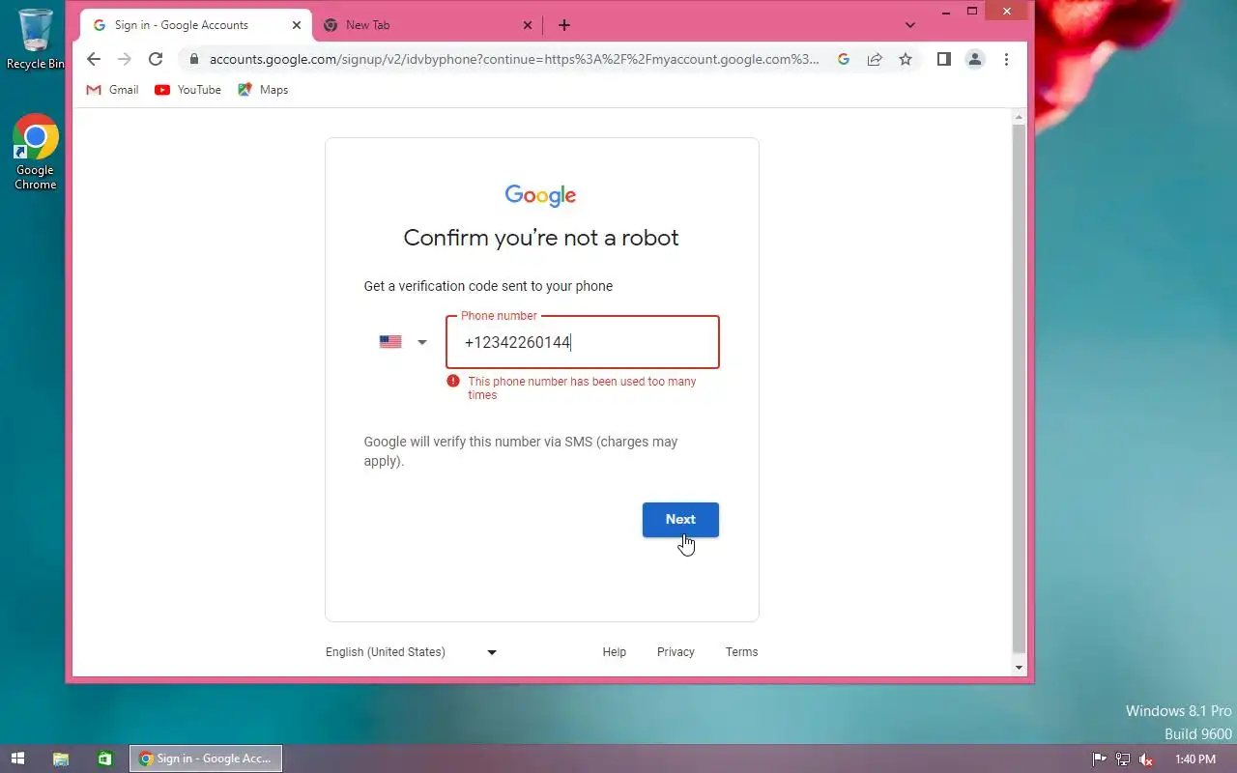This screenshot has height=773, width=1237.
Task: Open the tab search chevron
Action: click(x=910, y=25)
